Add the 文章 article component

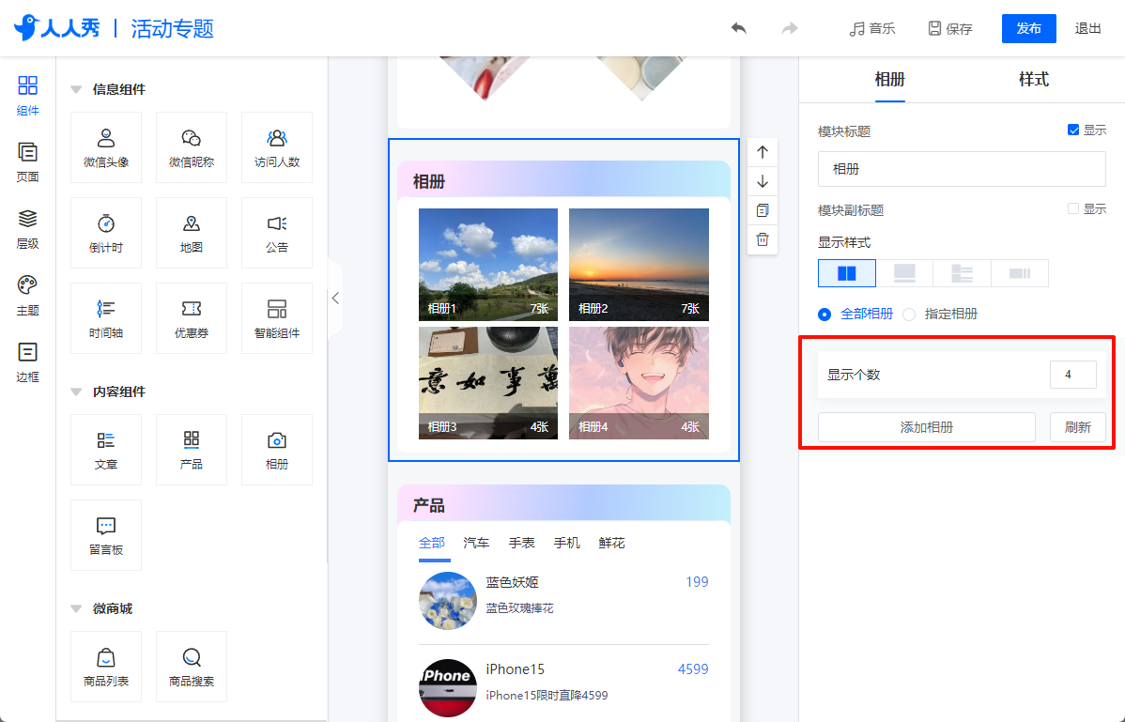[x=106, y=449]
